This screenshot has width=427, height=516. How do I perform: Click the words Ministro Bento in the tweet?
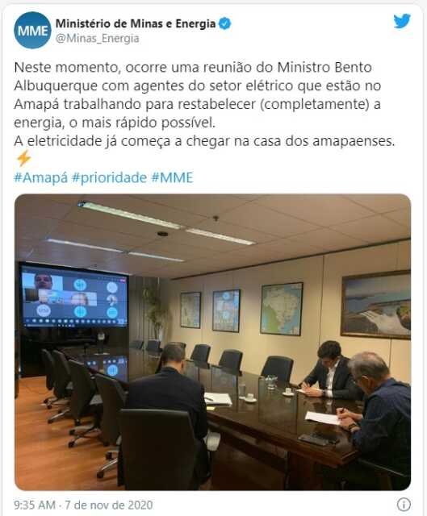pos(324,68)
